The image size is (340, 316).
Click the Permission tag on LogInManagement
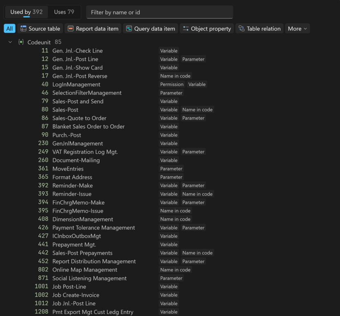(x=172, y=84)
